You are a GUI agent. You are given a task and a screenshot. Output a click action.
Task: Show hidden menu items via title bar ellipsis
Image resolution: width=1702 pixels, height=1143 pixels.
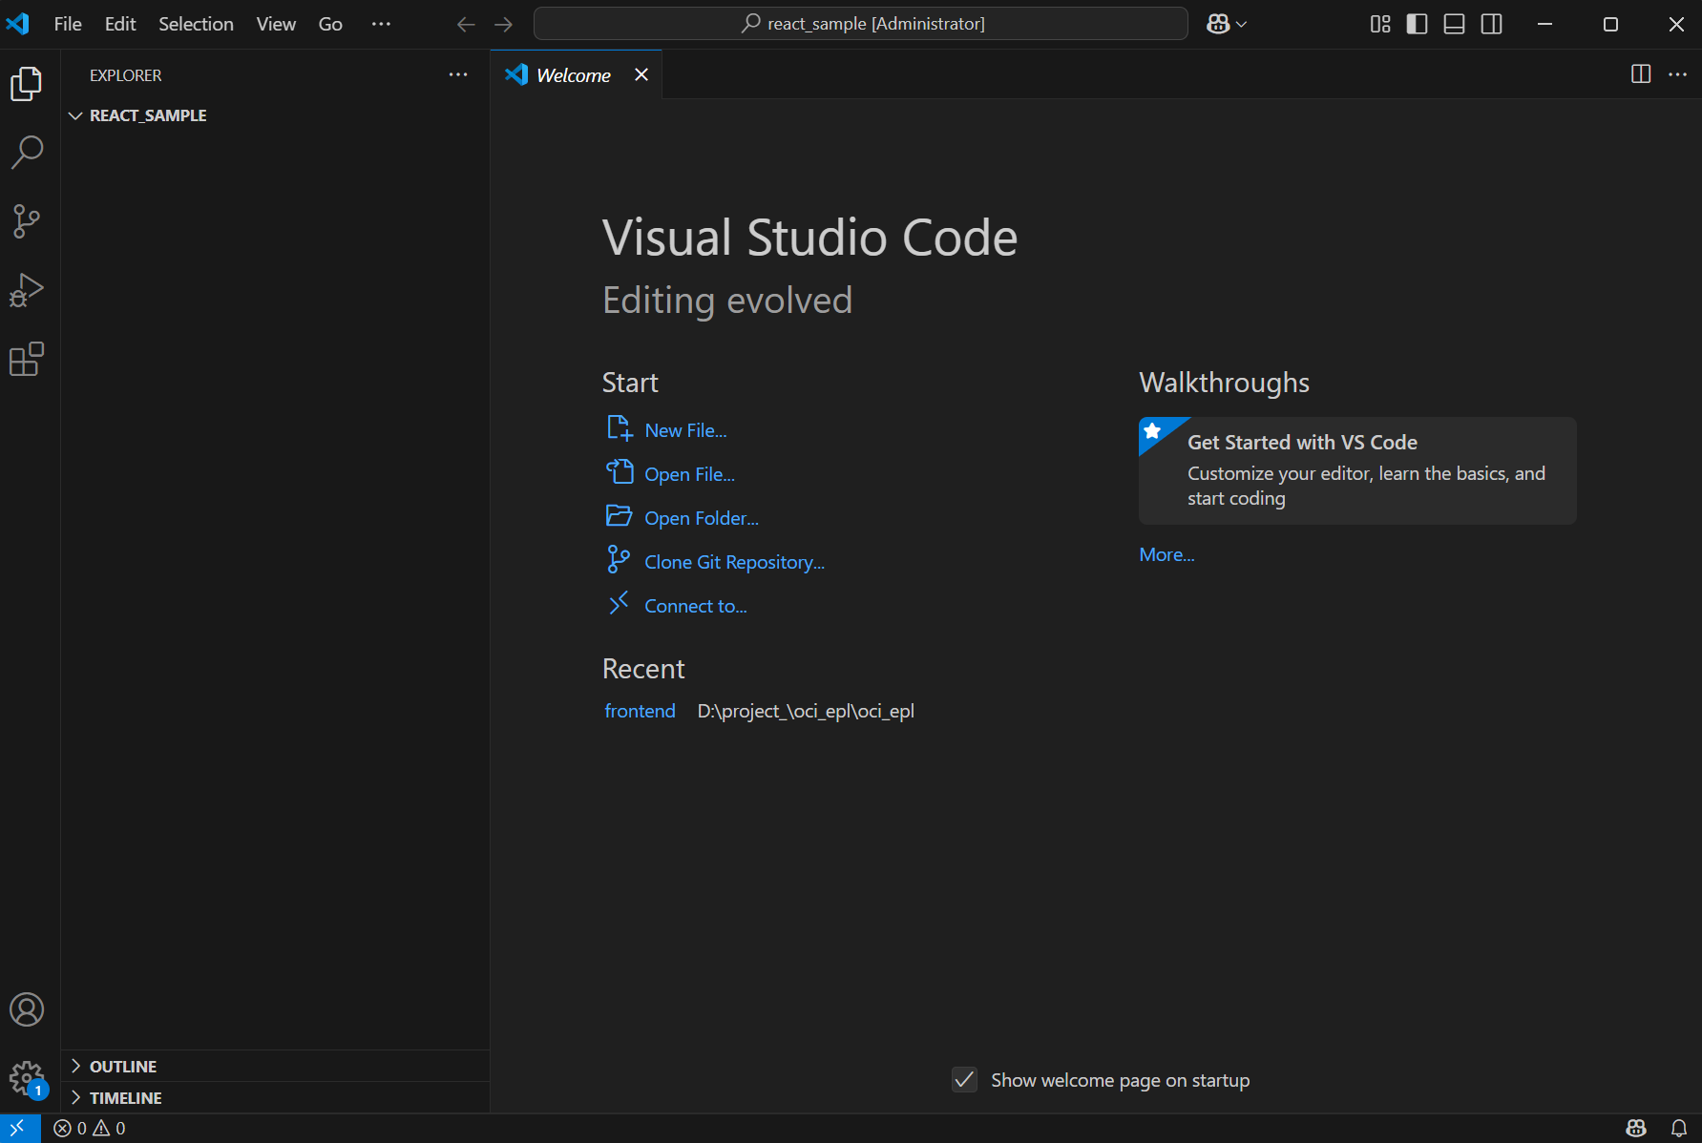click(381, 24)
